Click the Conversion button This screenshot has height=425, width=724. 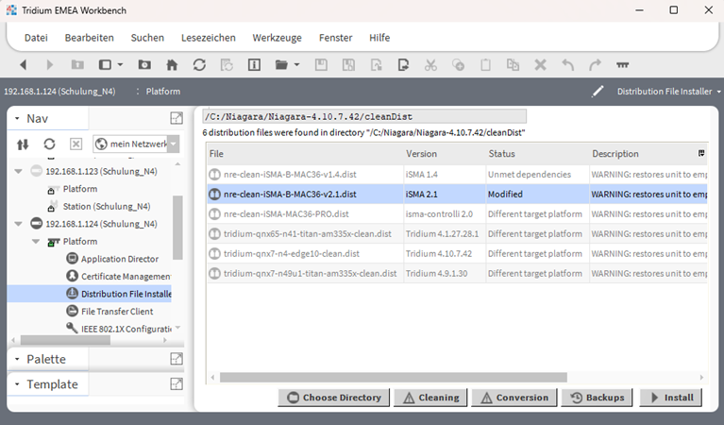[514, 398]
